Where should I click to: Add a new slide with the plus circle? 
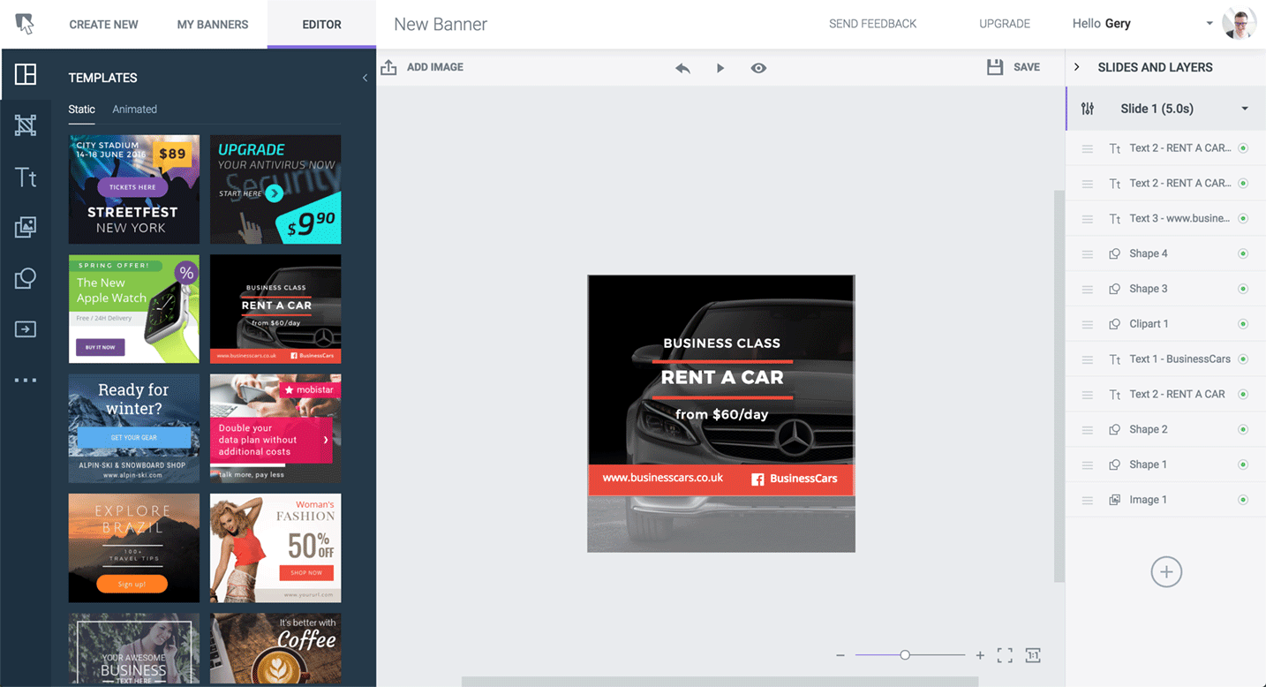(1166, 571)
